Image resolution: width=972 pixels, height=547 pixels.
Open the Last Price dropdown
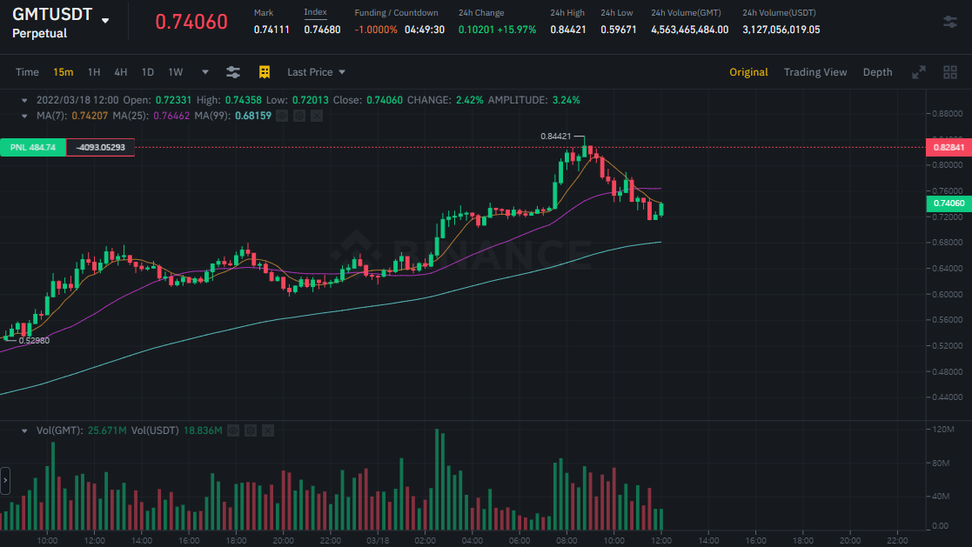pos(316,72)
